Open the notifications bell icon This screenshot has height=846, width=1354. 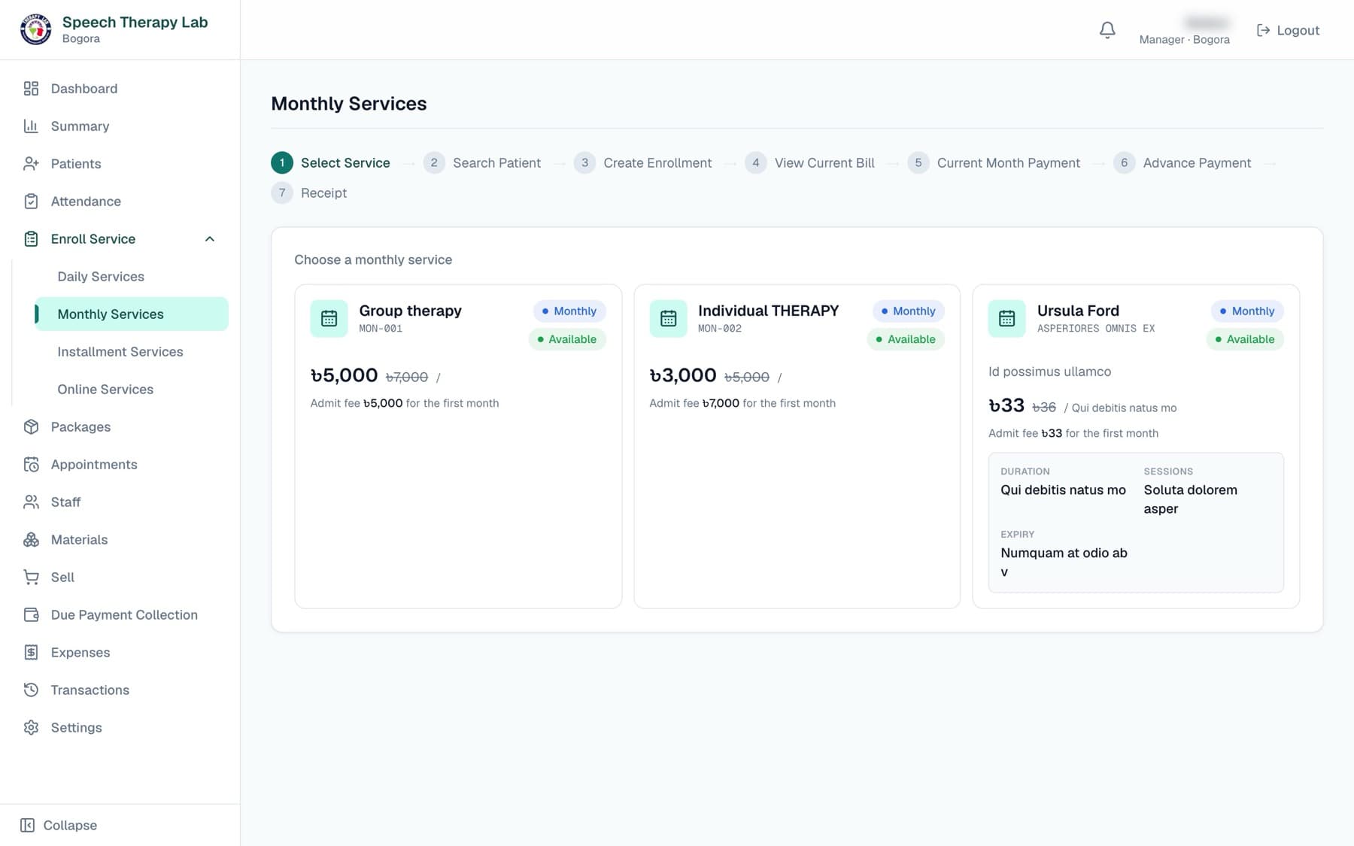[1107, 30]
